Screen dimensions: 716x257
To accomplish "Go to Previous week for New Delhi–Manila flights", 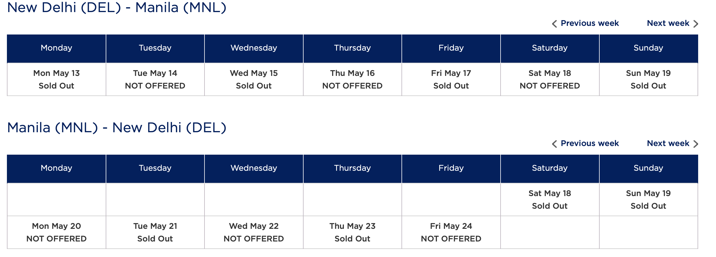I will (x=590, y=23).
